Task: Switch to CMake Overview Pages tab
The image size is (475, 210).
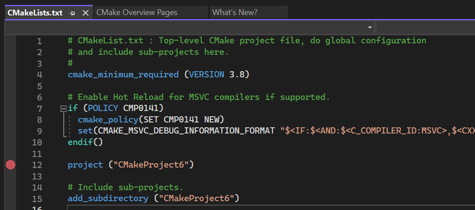Action: click(137, 12)
